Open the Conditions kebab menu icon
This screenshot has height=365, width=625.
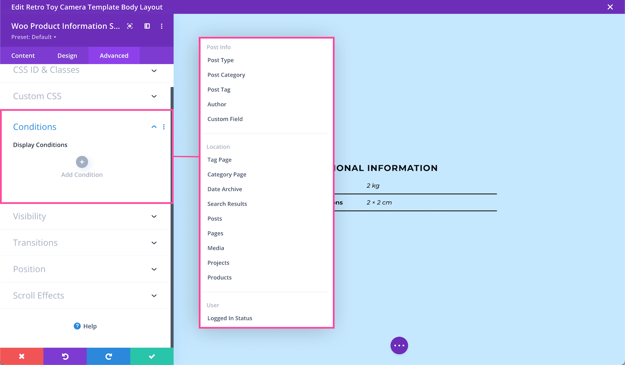pyautogui.click(x=164, y=127)
